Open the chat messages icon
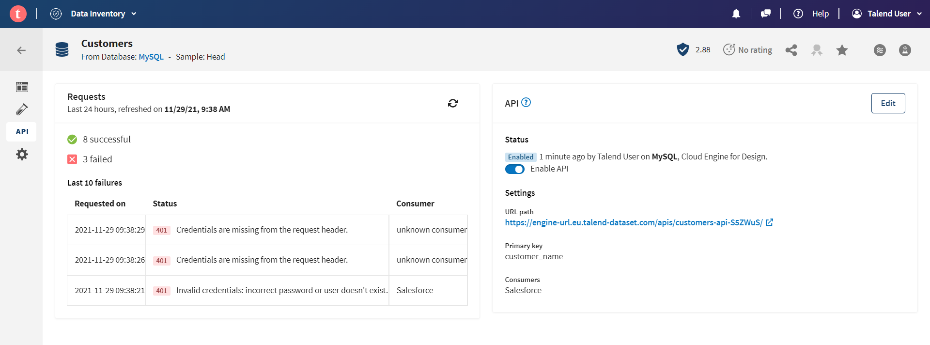This screenshot has height=345, width=930. coord(765,14)
